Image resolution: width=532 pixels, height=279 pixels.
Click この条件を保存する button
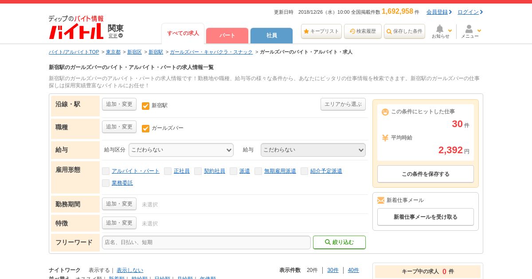tap(426, 174)
